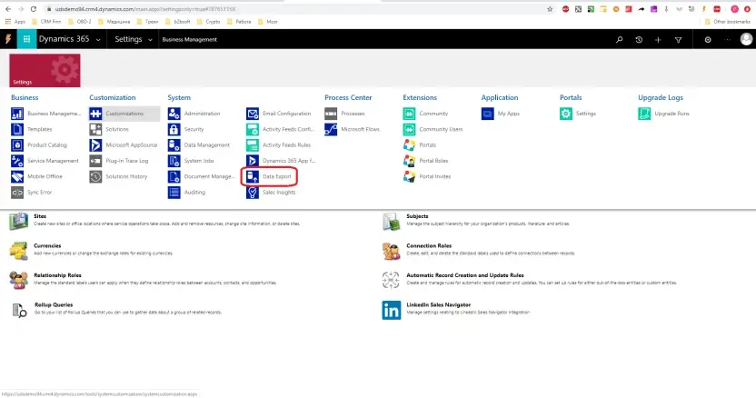Open the Email Configuration link
The image size is (756, 398).
[x=286, y=114]
